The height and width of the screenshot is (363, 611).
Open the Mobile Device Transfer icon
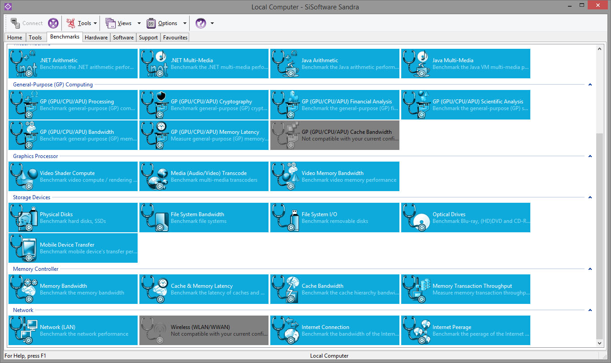point(24,248)
